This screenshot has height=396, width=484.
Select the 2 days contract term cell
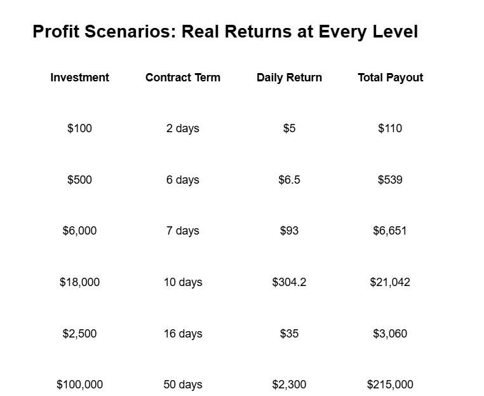[183, 128]
